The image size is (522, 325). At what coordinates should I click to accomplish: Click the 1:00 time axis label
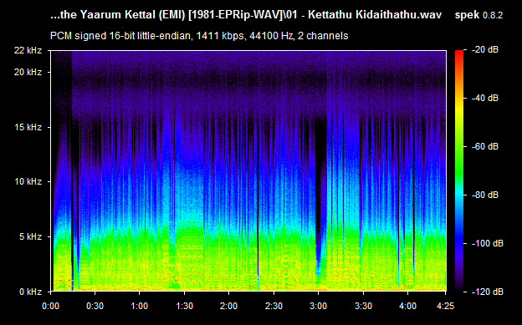click(x=139, y=306)
